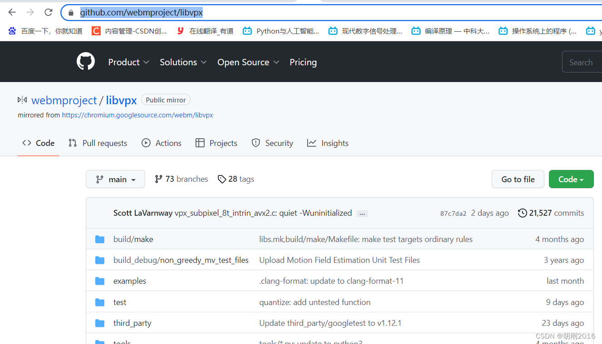Expand commit message ellipsis button

click(362, 213)
